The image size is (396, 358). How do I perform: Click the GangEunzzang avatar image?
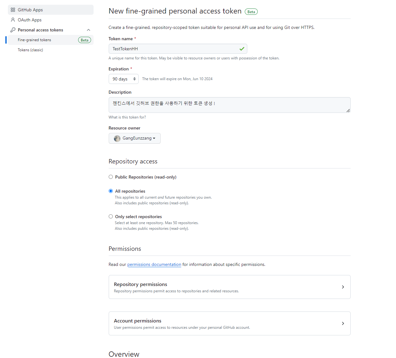coord(117,138)
